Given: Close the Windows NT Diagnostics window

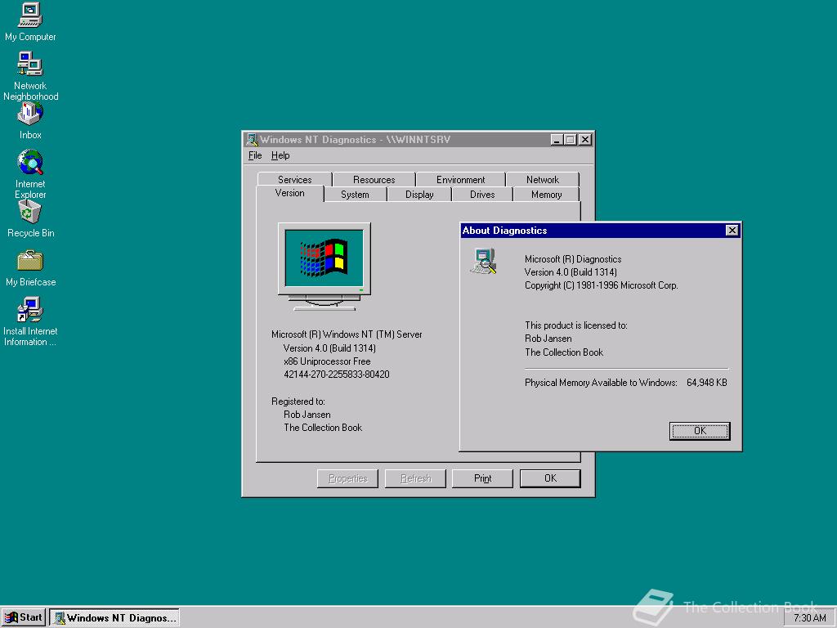Looking at the screenshot, I should click(585, 139).
